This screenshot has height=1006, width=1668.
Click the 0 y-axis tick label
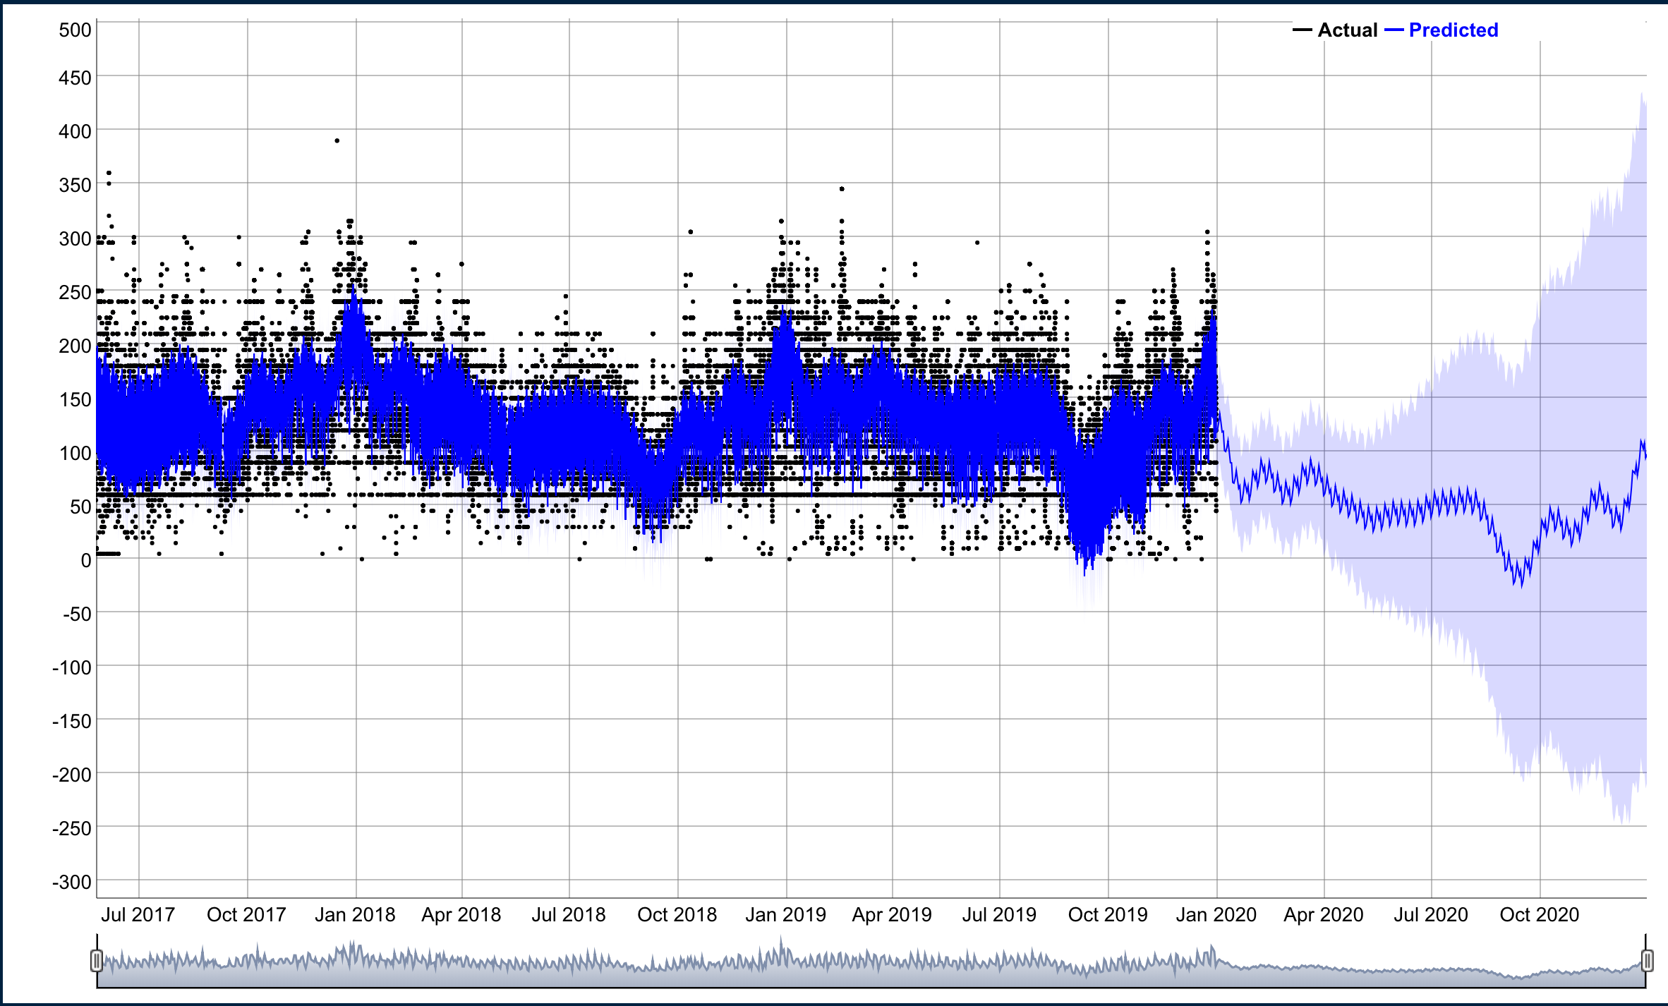pos(85,561)
